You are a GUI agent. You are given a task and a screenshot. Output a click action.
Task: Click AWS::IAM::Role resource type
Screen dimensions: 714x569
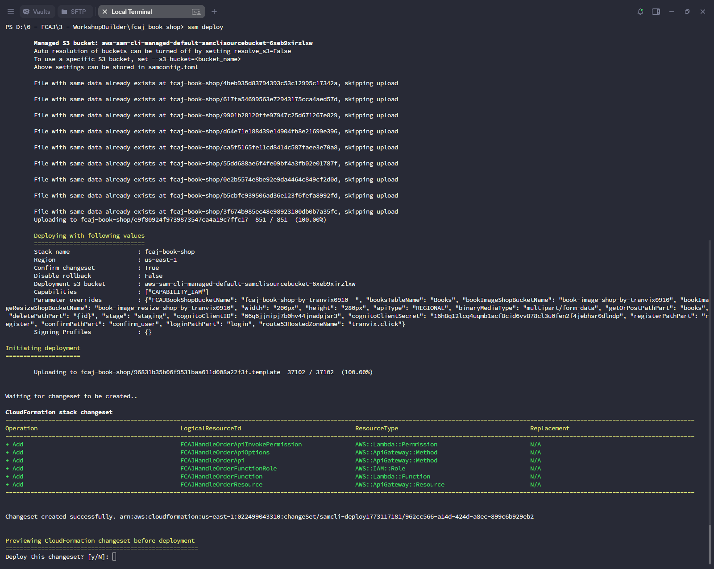380,468
